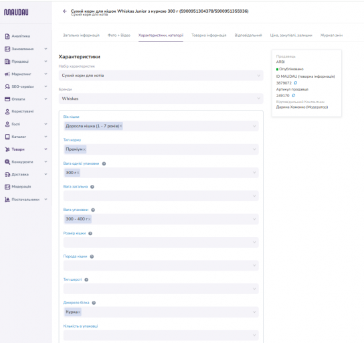
Task: Open help for Джерело білка
Action: 94,303
